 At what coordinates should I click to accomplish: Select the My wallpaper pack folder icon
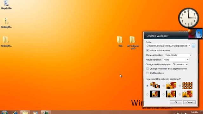coord(133,42)
